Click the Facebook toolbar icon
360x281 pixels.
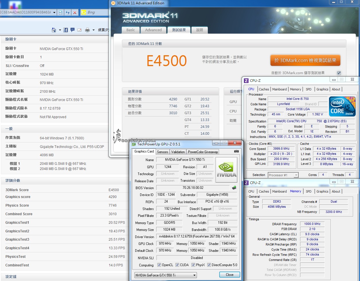(x=66, y=30)
